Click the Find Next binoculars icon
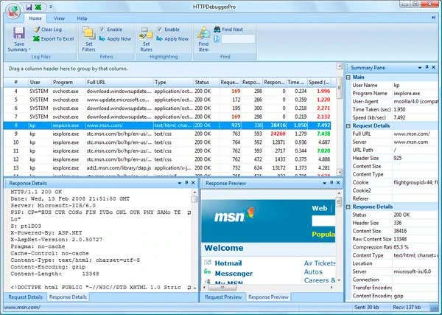 [x=217, y=29]
